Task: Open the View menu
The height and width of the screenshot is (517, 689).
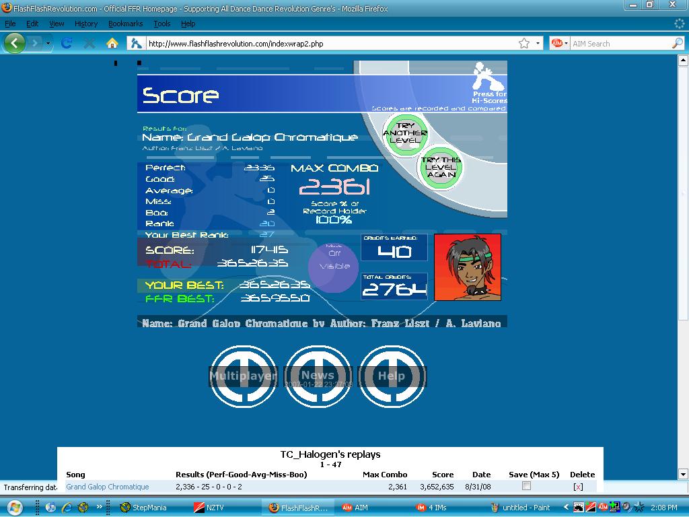Action: tap(57, 24)
